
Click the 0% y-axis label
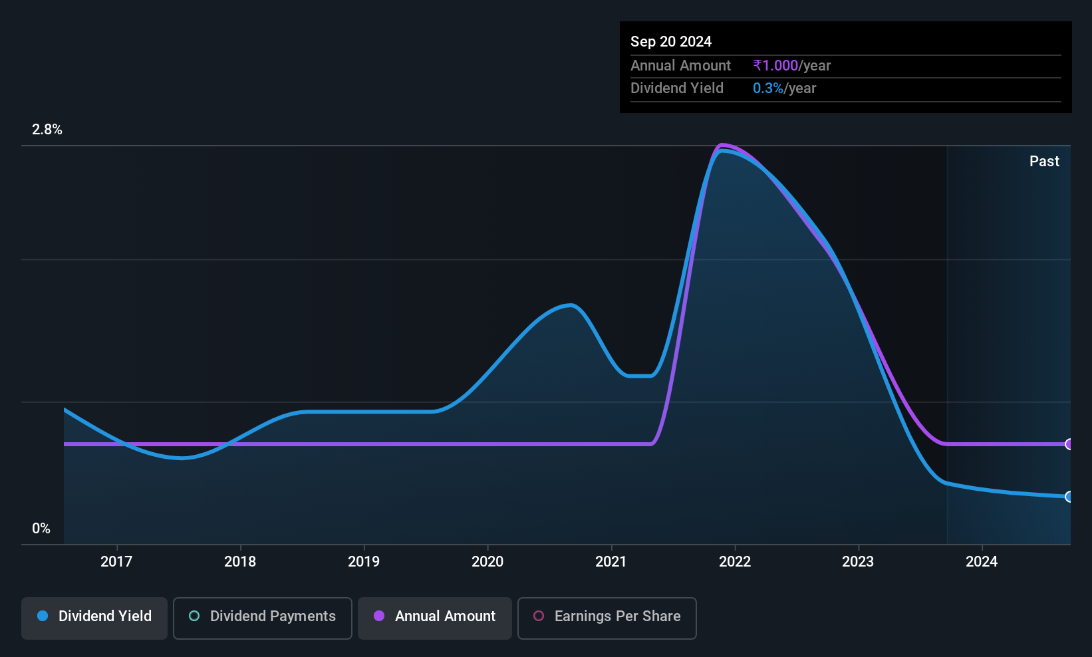click(x=41, y=529)
